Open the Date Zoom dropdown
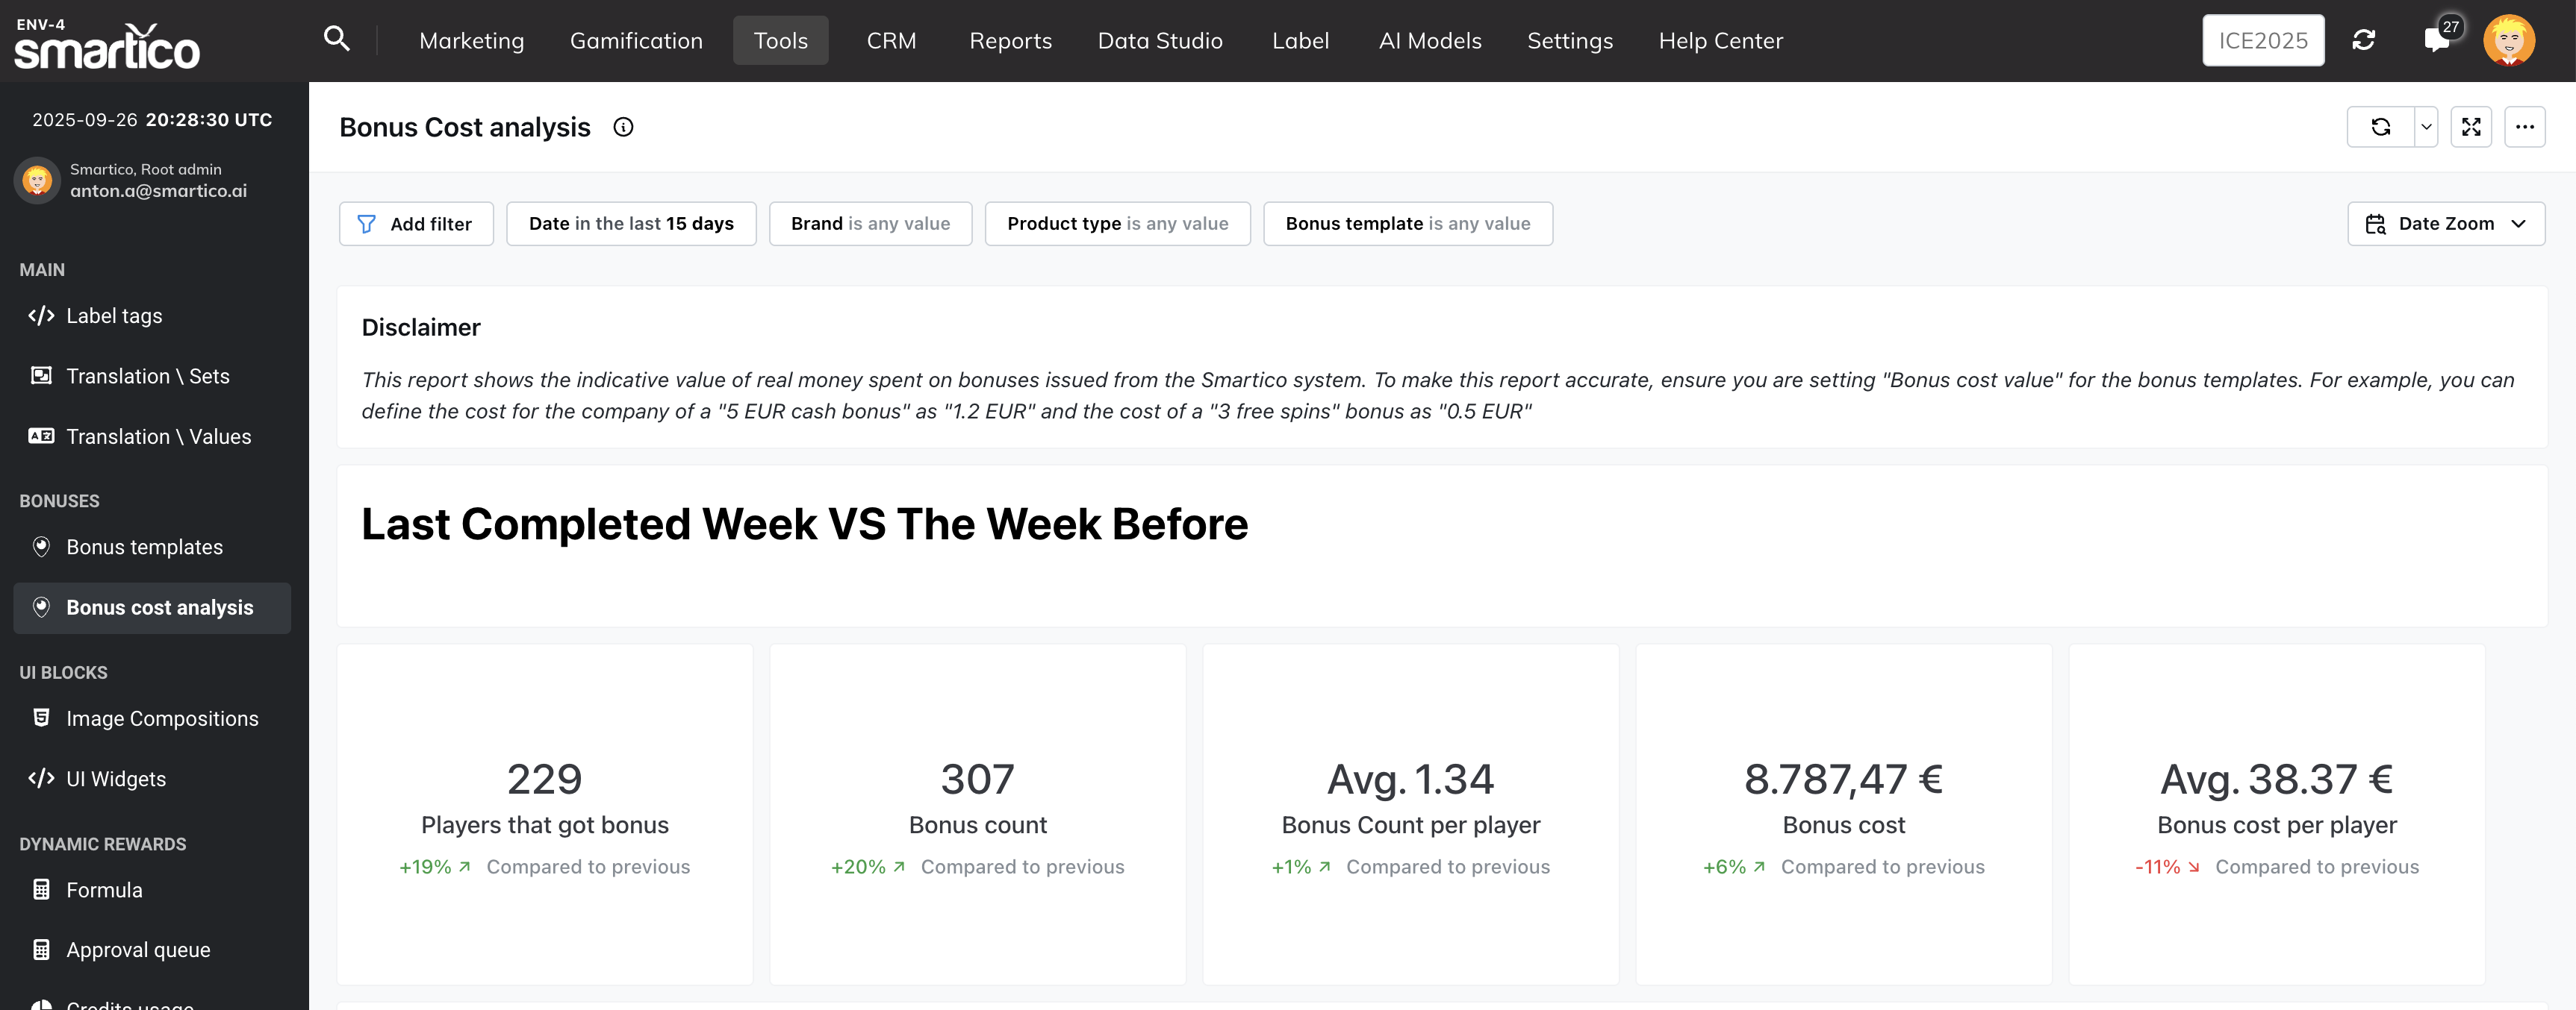 [x=2445, y=224]
